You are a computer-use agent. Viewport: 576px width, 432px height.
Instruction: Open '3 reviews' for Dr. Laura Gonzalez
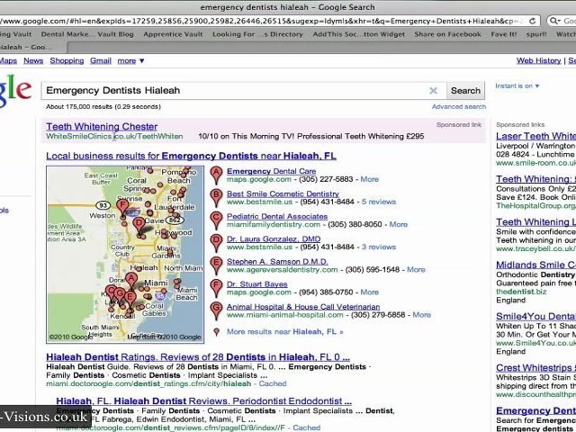pos(379,247)
